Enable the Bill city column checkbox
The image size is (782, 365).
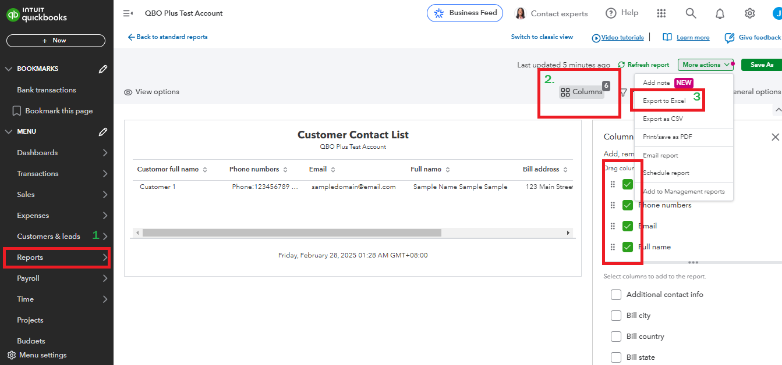pyautogui.click(x=616, y=316)
